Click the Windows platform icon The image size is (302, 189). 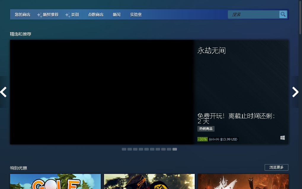(282, 138)
